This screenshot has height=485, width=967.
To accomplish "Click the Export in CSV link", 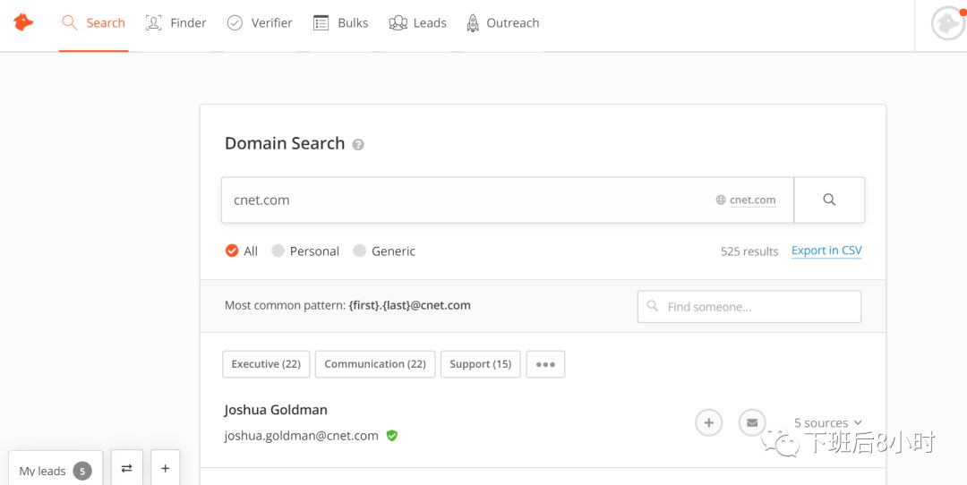I will (826, 251).
